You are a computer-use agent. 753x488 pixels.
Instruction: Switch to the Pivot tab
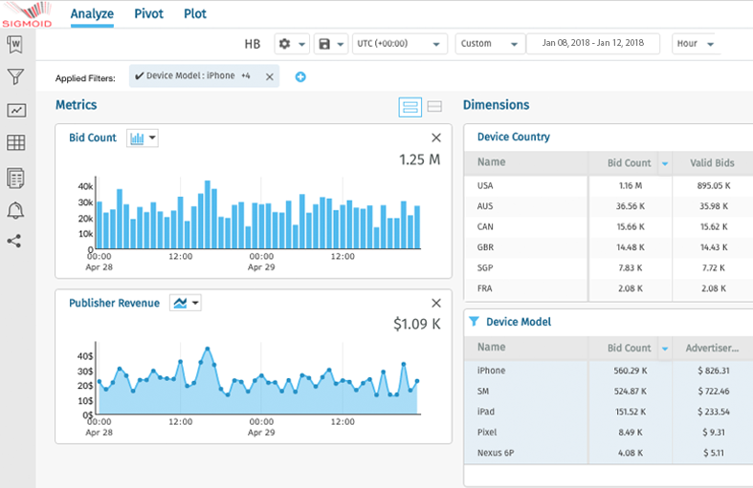148,14
